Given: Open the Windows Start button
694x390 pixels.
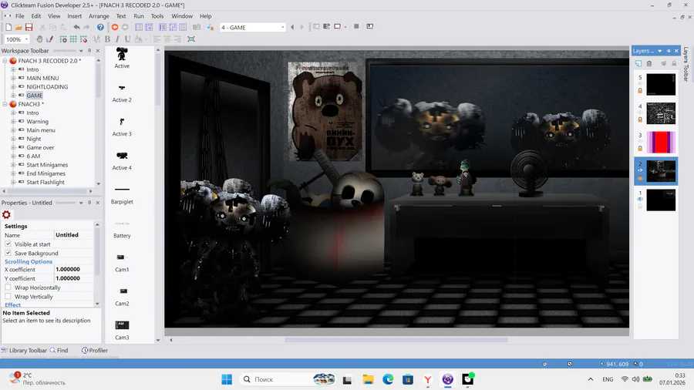Looking at the screenshot, I should click(227, 379).
